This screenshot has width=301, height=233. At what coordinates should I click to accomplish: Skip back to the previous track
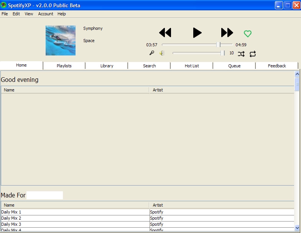(x=165, y=33)
